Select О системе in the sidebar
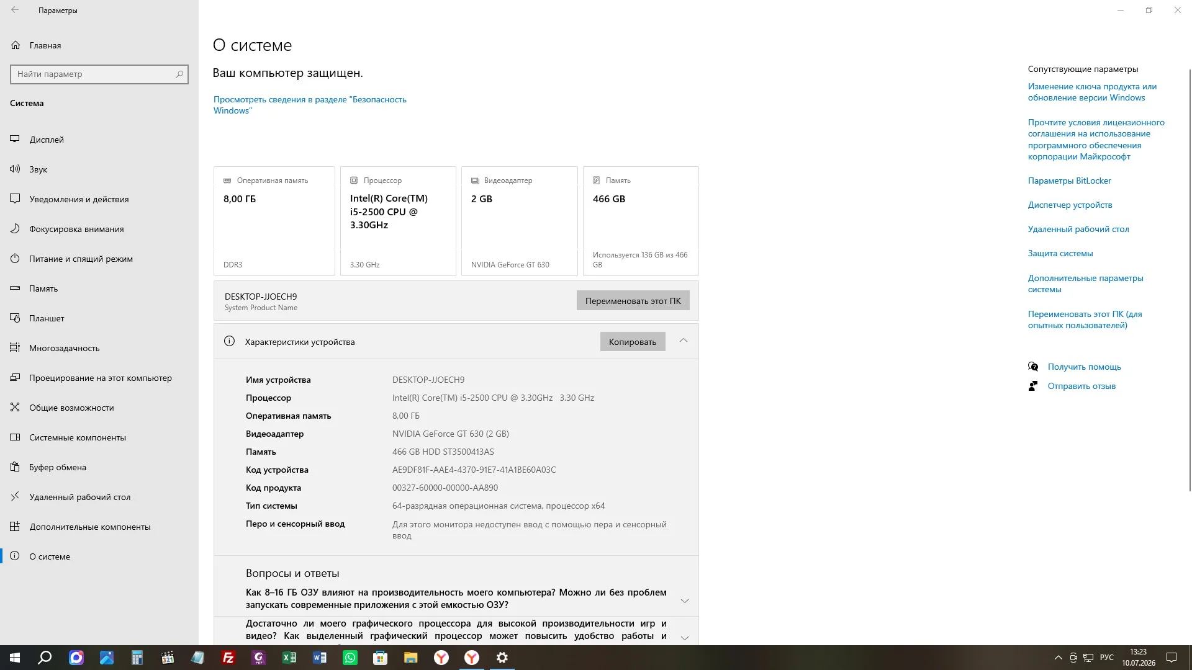The image size is (1192, 670). click(x=99, y=556)
